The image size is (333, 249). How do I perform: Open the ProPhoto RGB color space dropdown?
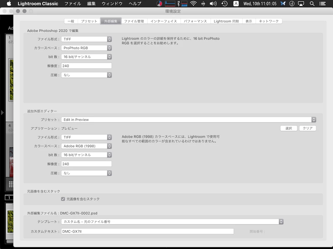pos(87,48)
